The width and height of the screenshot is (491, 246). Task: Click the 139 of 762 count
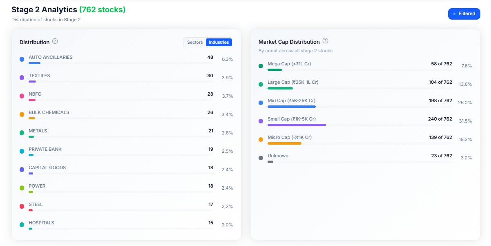440,137
